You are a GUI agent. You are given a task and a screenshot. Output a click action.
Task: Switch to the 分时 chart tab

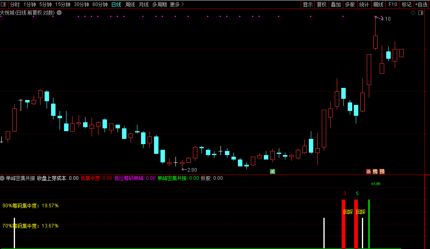pos(15,5)
